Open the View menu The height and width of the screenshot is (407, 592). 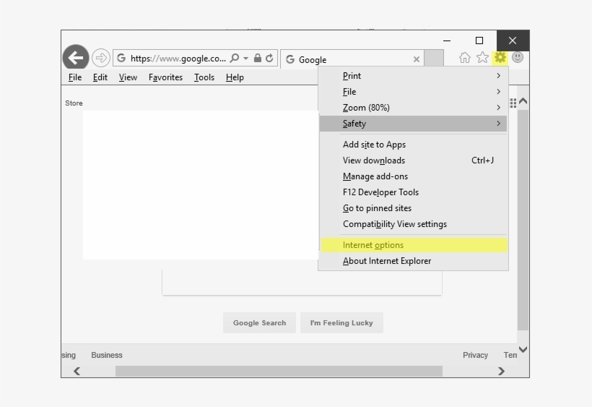[128, 77]
